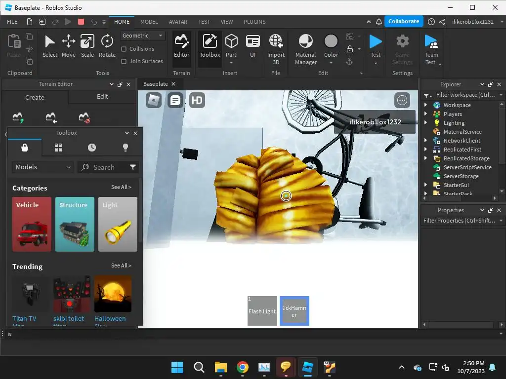Open the Geometric mode dropdown
This screenshot has width=506, height=379.
coord(143,36)
